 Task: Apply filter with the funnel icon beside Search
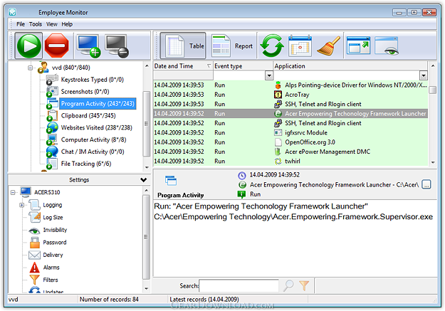coord(304,286)
